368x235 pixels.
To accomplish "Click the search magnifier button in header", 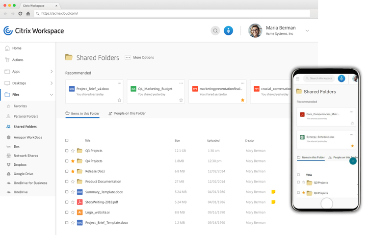I will tap(215, 31).
